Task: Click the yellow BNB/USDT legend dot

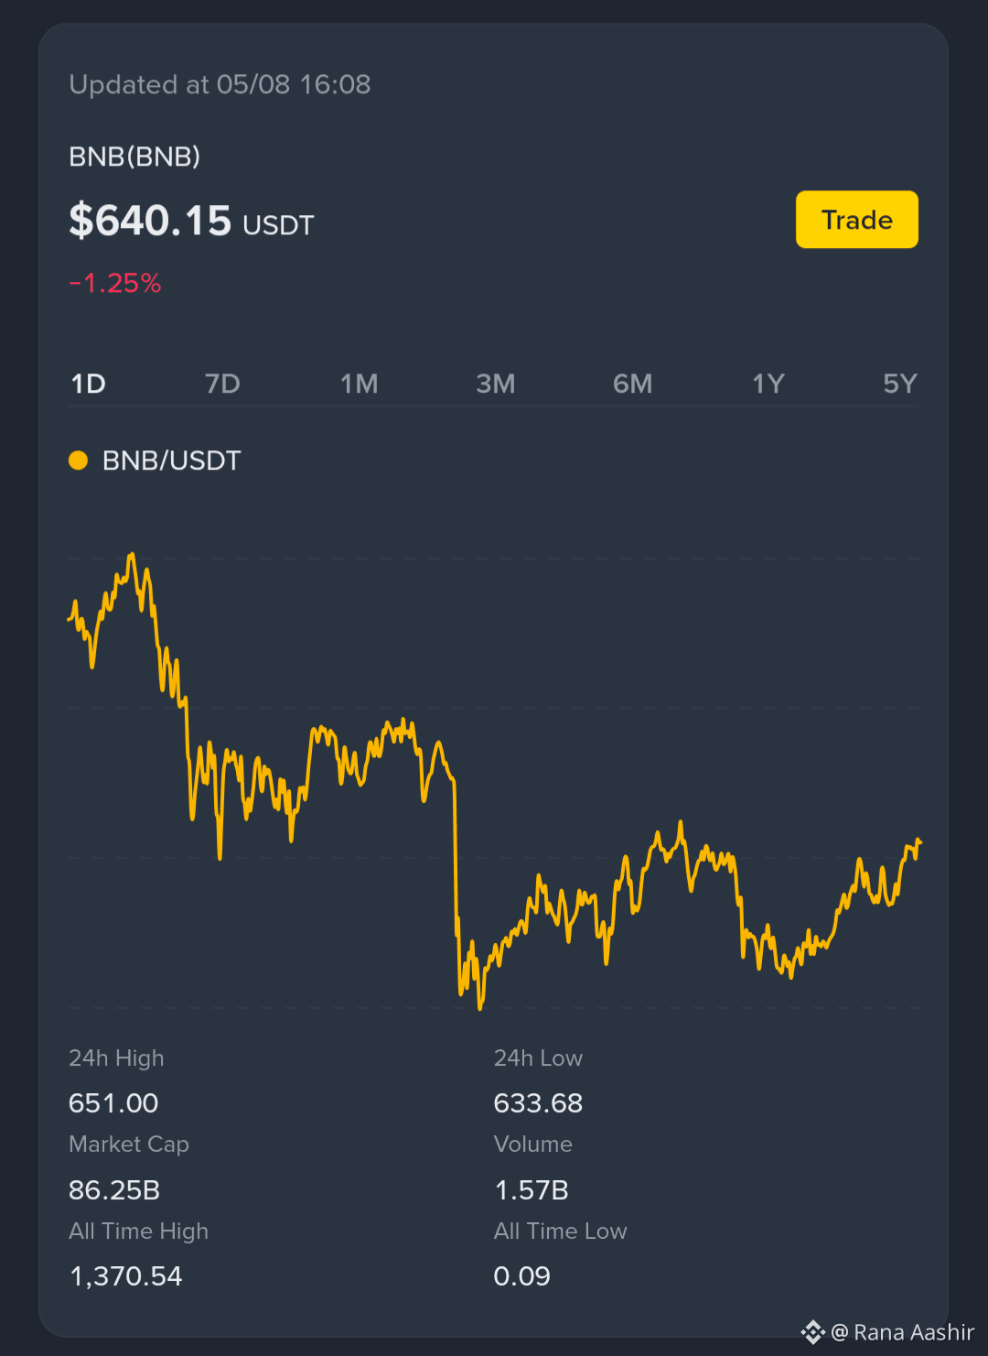Action: (79, 461)
